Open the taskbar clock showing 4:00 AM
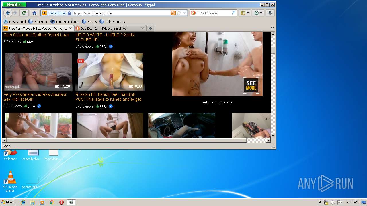The height and width of the screenshot is (206, 367). click(x=352, y=202)
